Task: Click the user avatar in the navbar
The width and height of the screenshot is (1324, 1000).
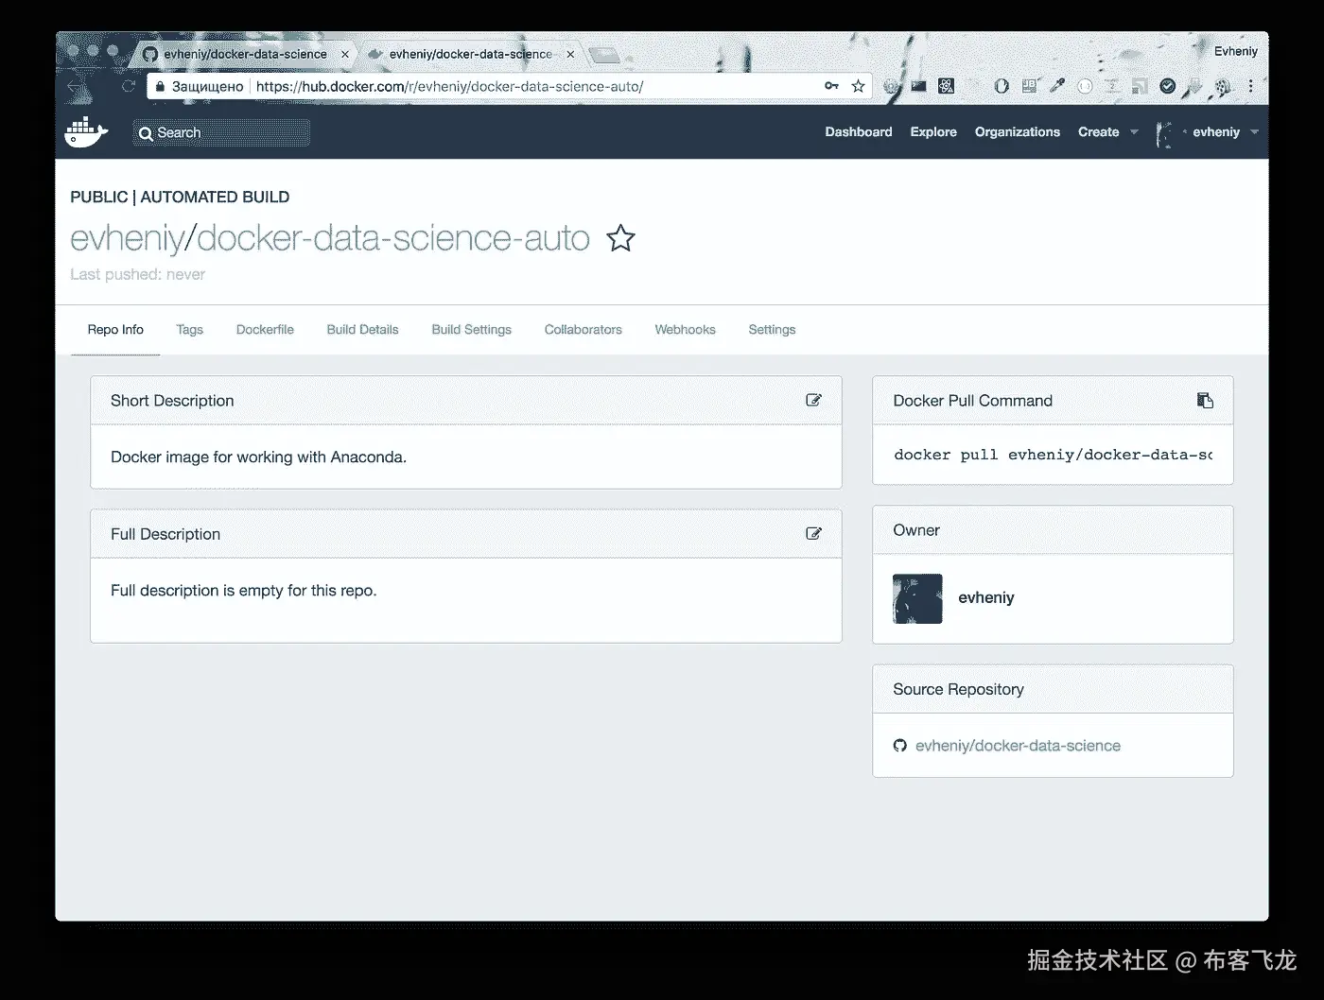Action: 1163,133
